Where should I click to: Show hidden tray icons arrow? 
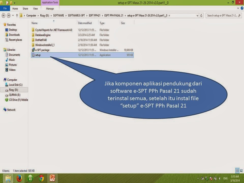198,178
